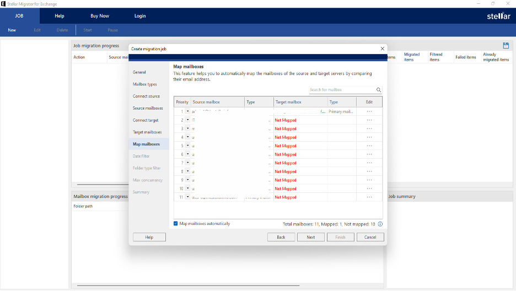Click Folder path column header
The height and width of the screenshot is (291, 516).
[83, 206]
